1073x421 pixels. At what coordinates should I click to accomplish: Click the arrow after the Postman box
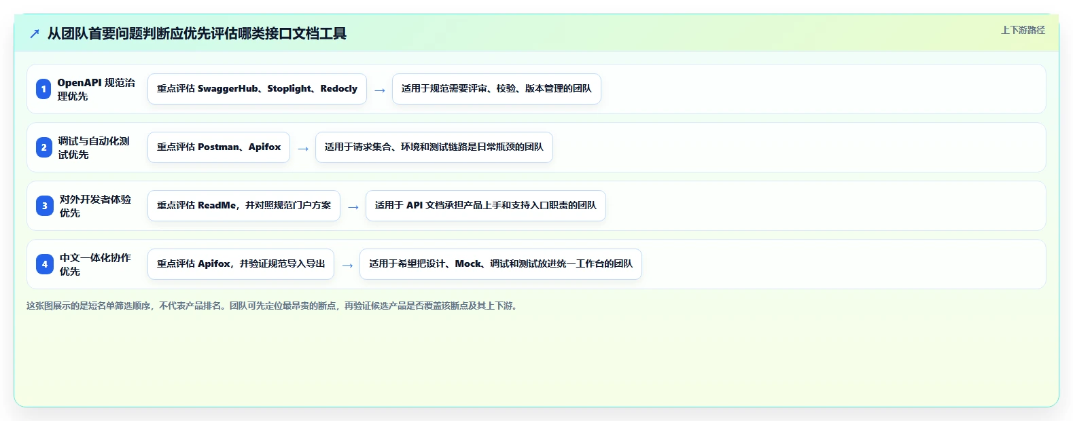(x=303, y=149)
